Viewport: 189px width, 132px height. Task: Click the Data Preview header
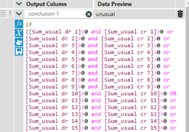click(x=115, y=4)
